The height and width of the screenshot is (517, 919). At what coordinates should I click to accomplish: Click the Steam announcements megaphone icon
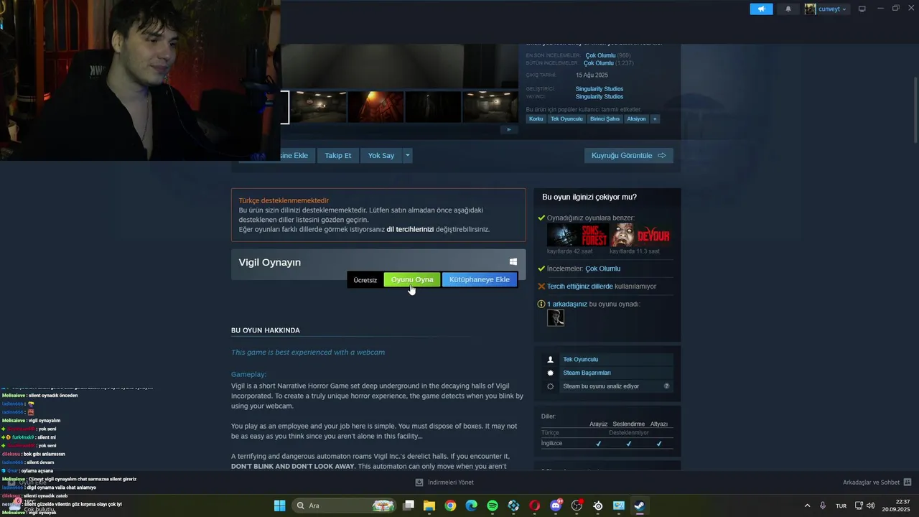tap(761, 9)
